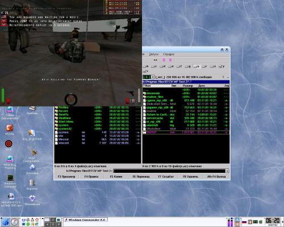Select the ShellNew folder in left panel
The image size is (284, 227).
(x=98, y=118)
